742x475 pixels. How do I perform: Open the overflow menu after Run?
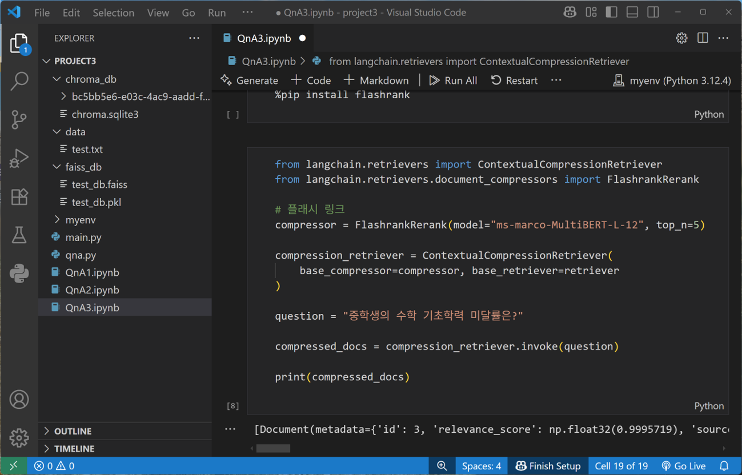coord(247,13)
